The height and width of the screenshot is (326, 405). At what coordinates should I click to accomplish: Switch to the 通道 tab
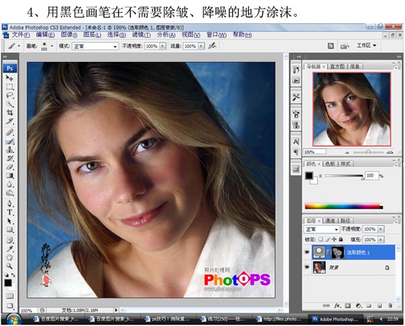[330, 220]
